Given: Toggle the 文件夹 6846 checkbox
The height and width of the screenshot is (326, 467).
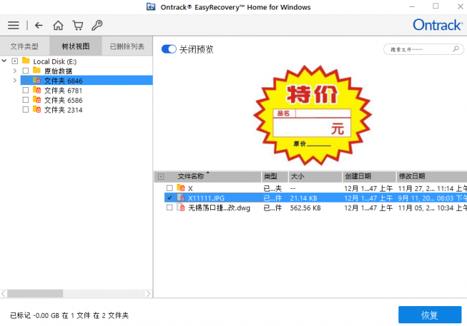Looking at the screenshot, I should (25, 80).
